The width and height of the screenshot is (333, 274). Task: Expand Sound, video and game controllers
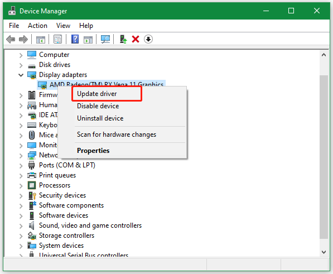[21, 226]
